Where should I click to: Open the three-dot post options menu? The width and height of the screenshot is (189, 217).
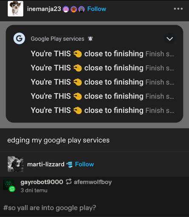[x=178, y=9]
